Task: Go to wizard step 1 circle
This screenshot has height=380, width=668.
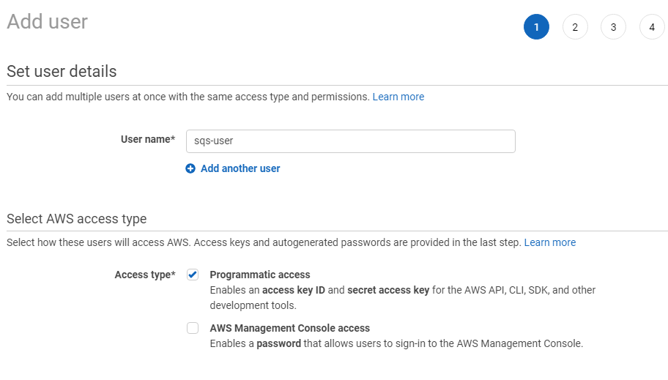Action: tap(536, 27)
